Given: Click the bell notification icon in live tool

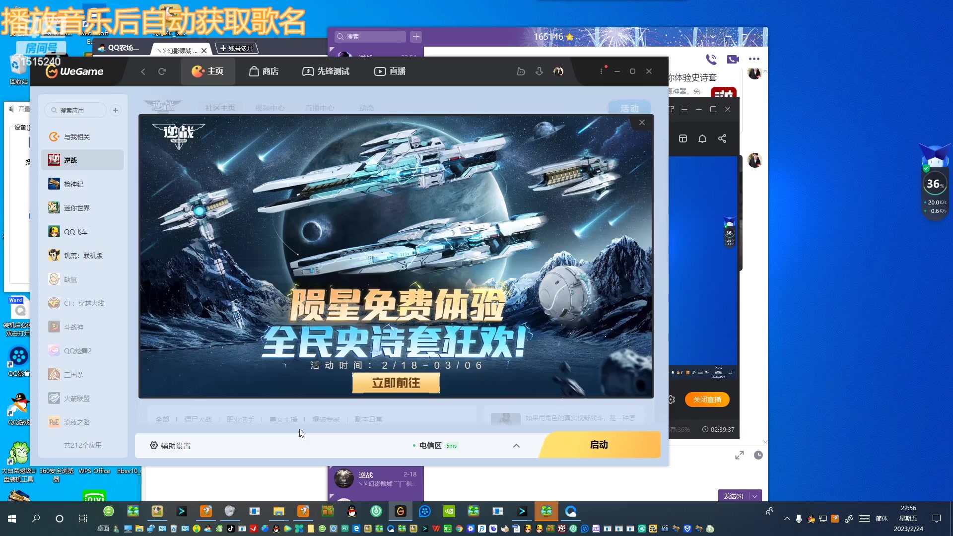Looking at the screenshot, I should point(702,139).
